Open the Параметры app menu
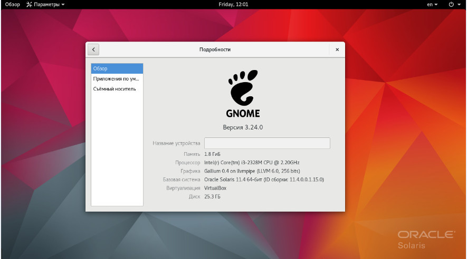 [45, 4]
